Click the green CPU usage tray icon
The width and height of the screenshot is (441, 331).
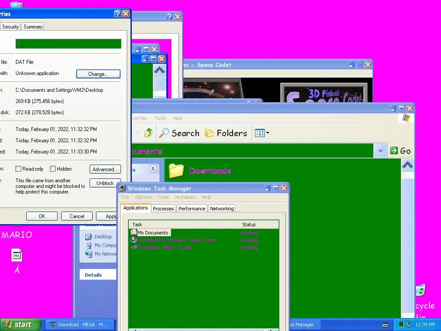tap(401, 325)
